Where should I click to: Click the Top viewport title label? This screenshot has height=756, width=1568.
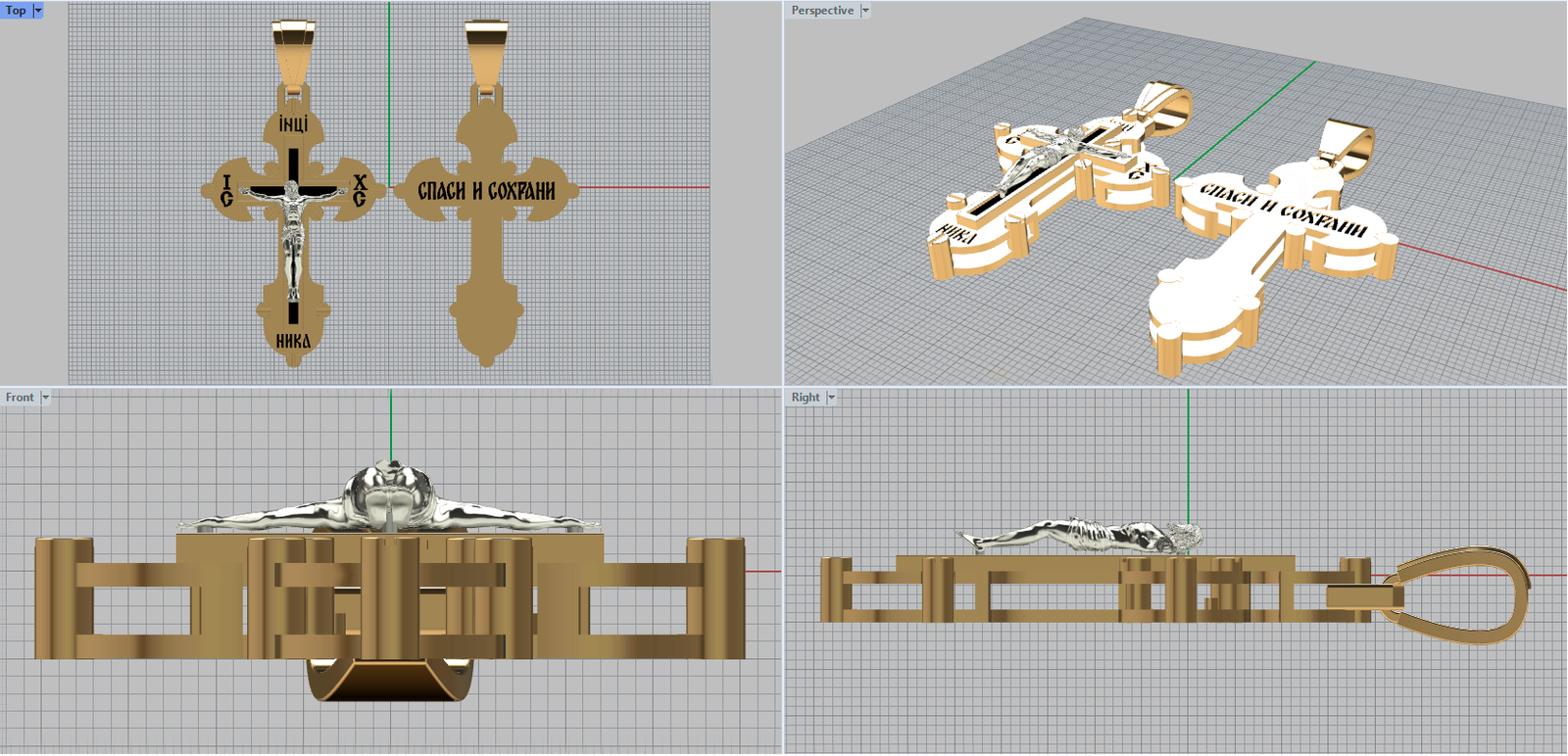coord(16,11)
